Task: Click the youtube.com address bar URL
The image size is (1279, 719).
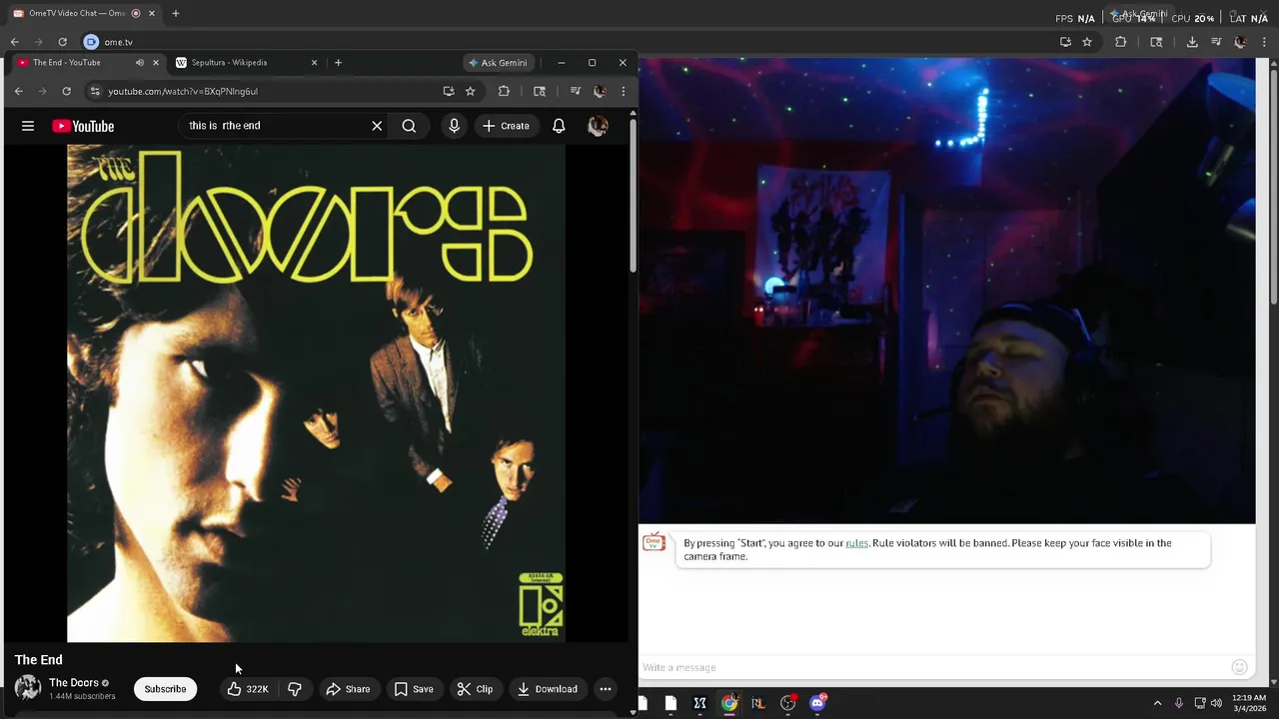Action: pyautogui.click(x=183, y=91)
